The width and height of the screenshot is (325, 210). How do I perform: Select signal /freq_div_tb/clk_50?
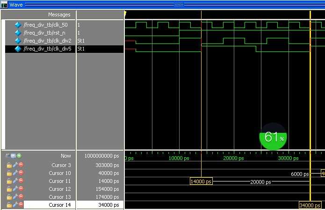(x=46, y=25)
